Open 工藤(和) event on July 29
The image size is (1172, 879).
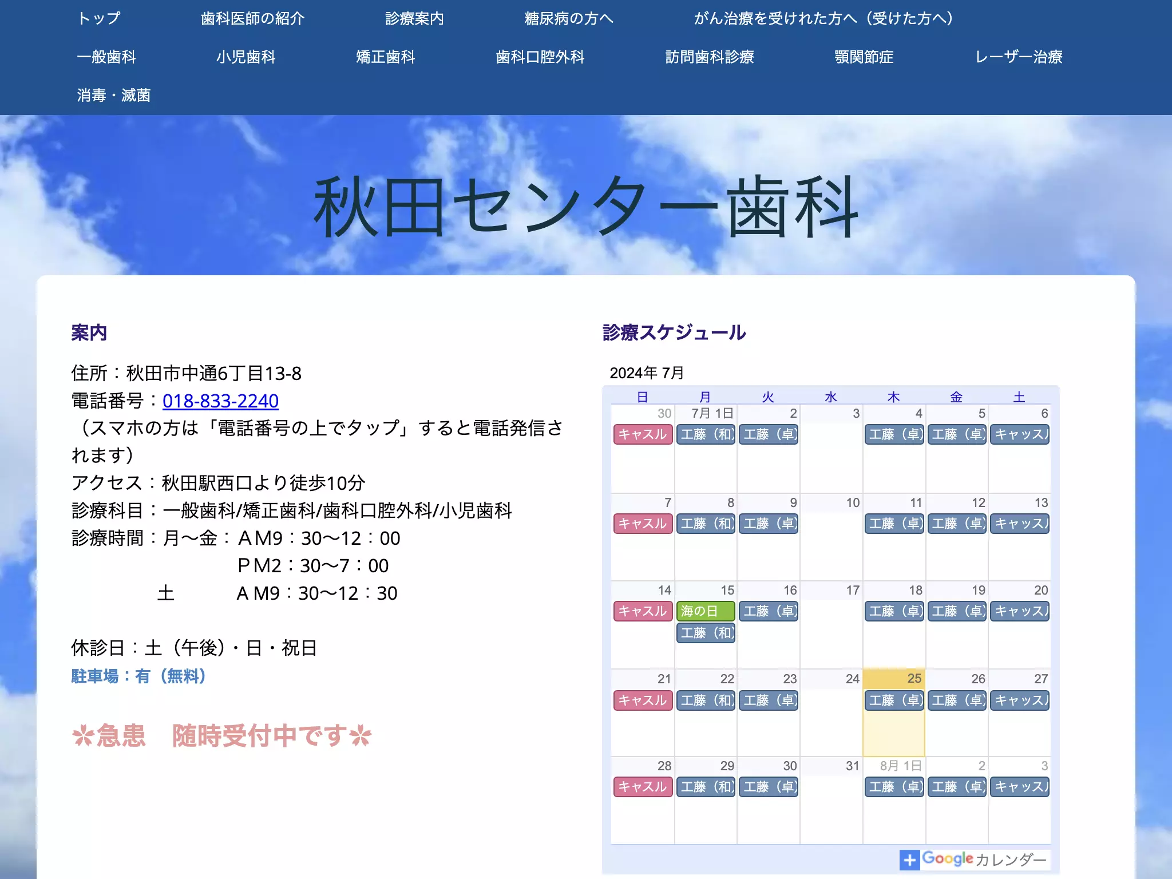706,787
